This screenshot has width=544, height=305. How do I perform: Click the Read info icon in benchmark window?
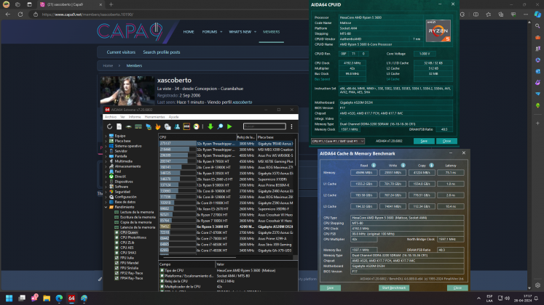pyautogui.click(x=374, y=166)
